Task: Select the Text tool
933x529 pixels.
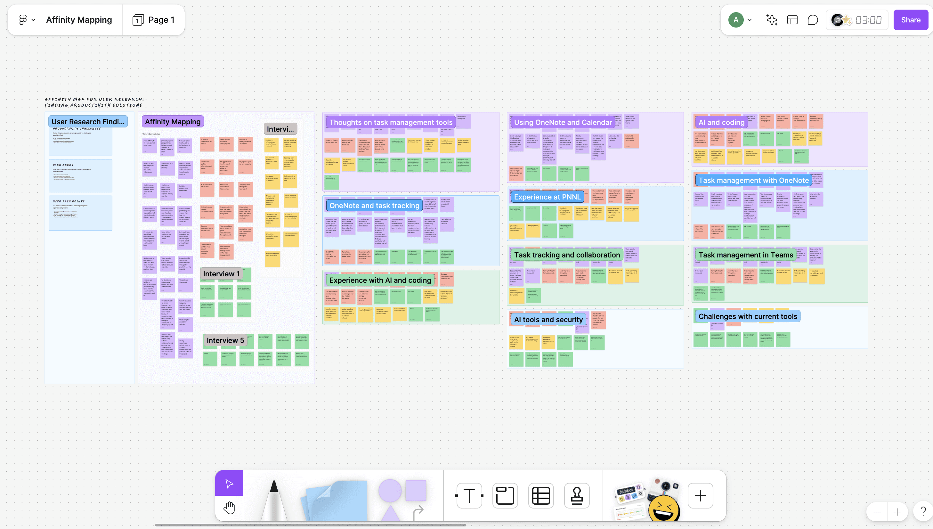Action: pos(469,496)
